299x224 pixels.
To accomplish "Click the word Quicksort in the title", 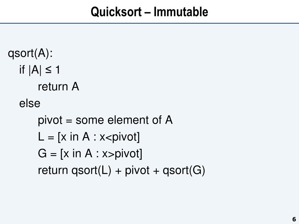I will click(x=116, y=12).
